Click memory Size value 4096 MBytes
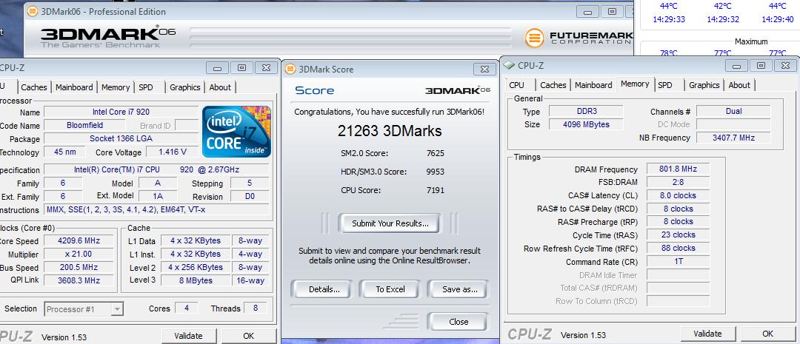 [586, 124]
